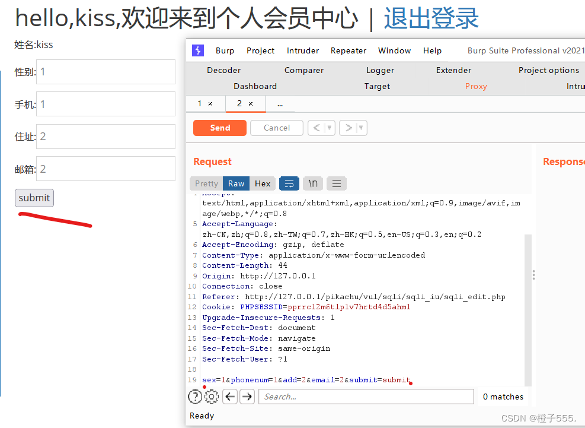Switch to the Logger tab
The width and height of the screenshot is (585, 428).
[x=380, y=70]
